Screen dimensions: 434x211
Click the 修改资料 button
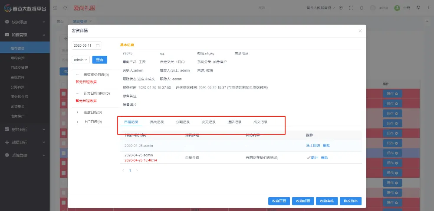[x=350, y=201]
